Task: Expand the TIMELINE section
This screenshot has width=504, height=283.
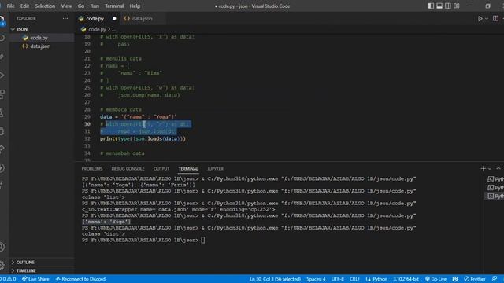Action: tap(26, 270)
